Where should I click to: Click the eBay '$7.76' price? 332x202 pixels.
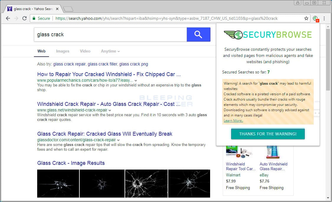click(264, 181)
